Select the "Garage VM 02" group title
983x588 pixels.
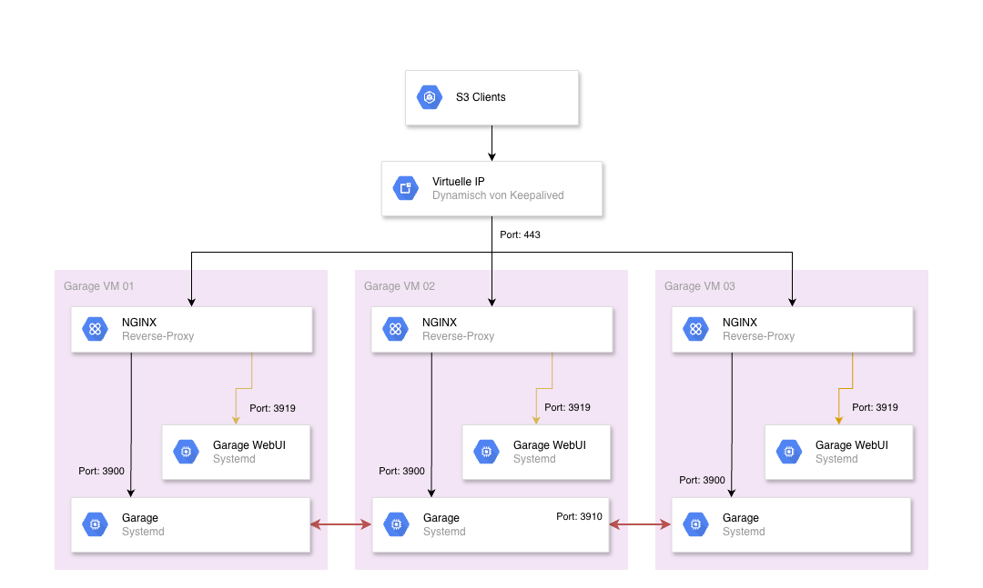(400, 286)
